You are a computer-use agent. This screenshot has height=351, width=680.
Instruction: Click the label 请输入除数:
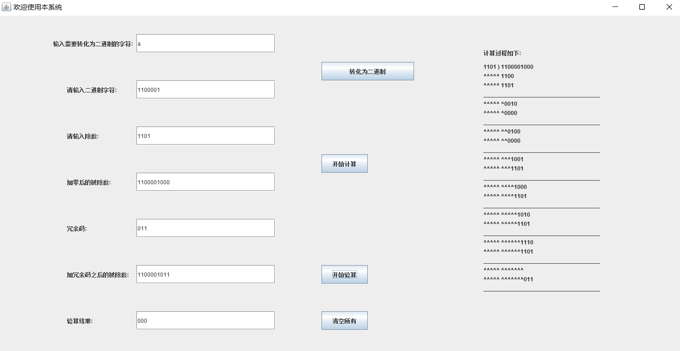pos(82,136)
